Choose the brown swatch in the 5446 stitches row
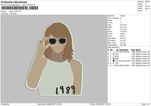 pyautogui.click(x=114, y=58)
